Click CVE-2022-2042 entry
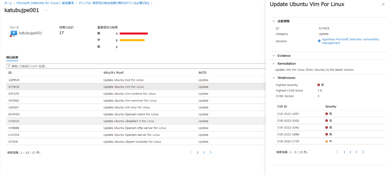The image size is (387, 175). click(288, 128)
